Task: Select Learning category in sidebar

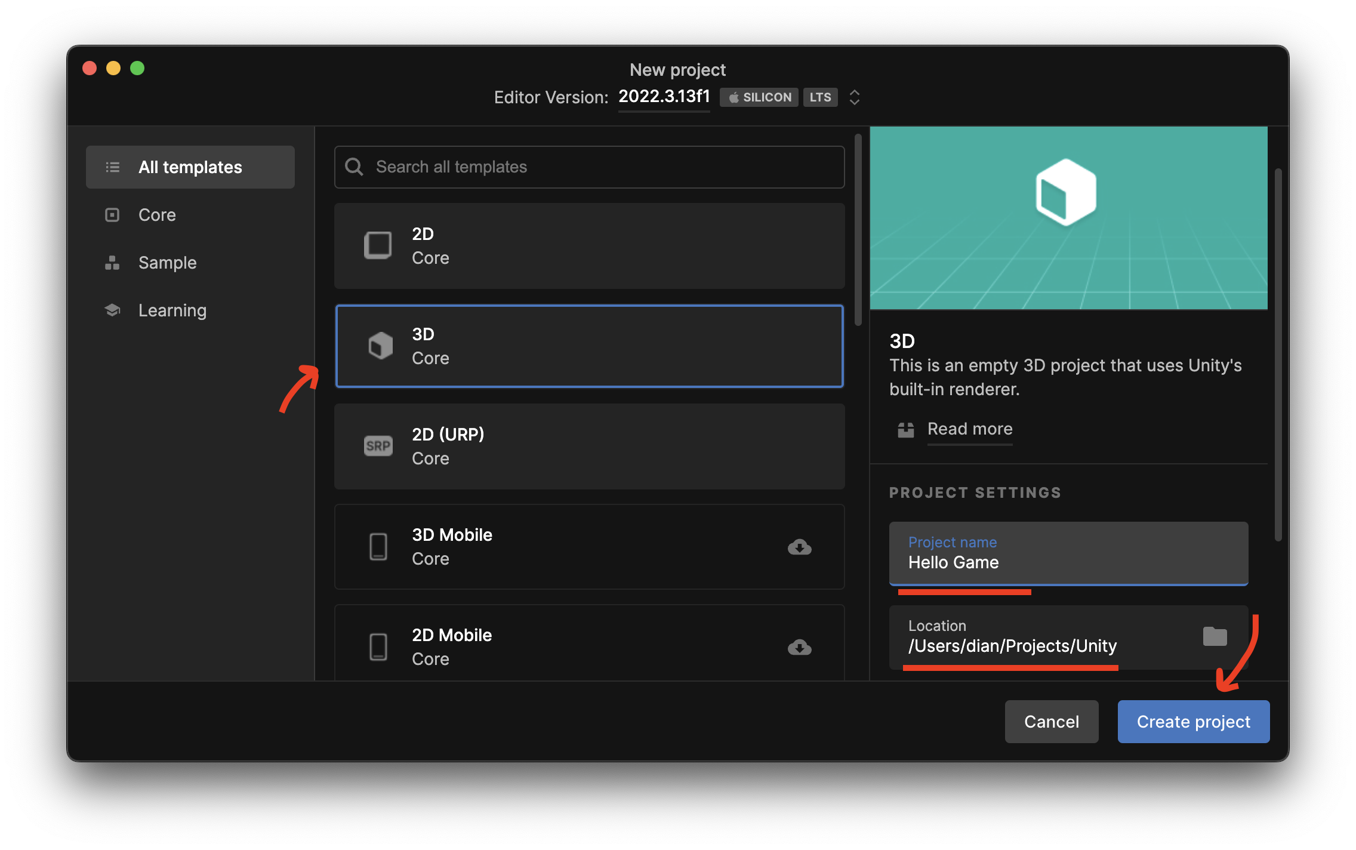Action: tap(172, 309)
